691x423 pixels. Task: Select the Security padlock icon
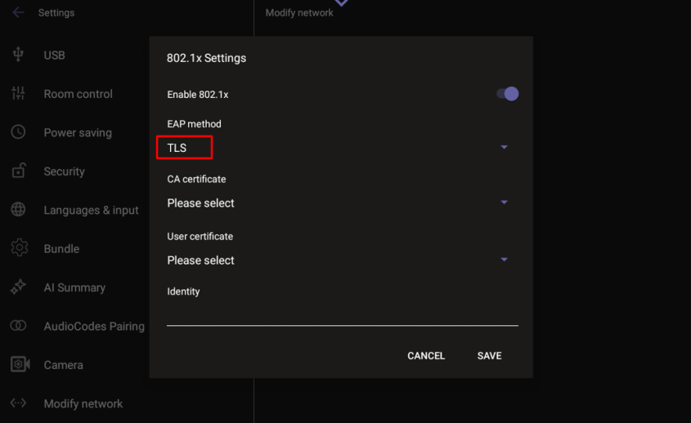(18, 171)
